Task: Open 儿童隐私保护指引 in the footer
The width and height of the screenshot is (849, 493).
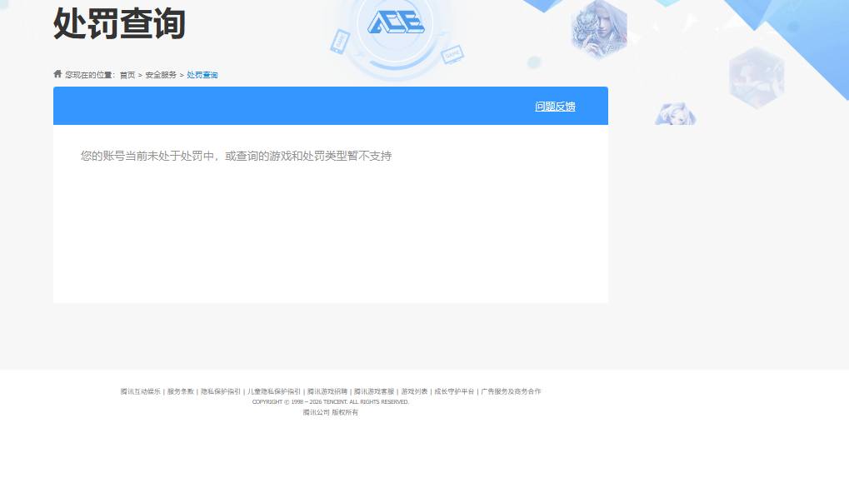Action: coord(274,391)
